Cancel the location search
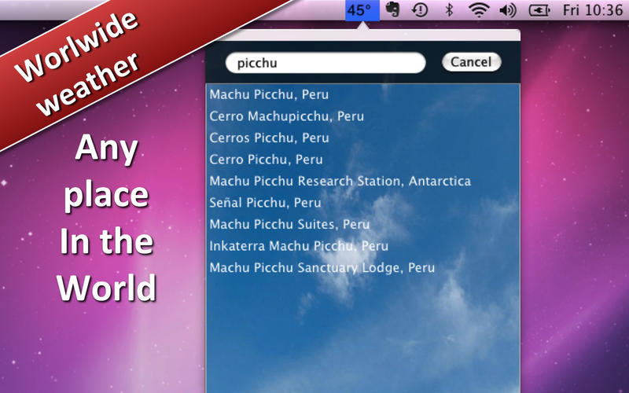Image resolution: width=629 pixels, height=393 pixels. click(471, 62)
